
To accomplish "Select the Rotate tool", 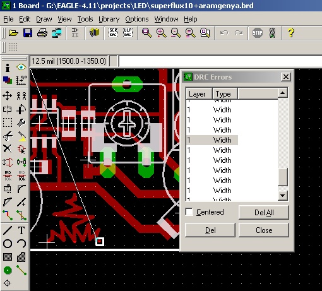I will 21,109.
